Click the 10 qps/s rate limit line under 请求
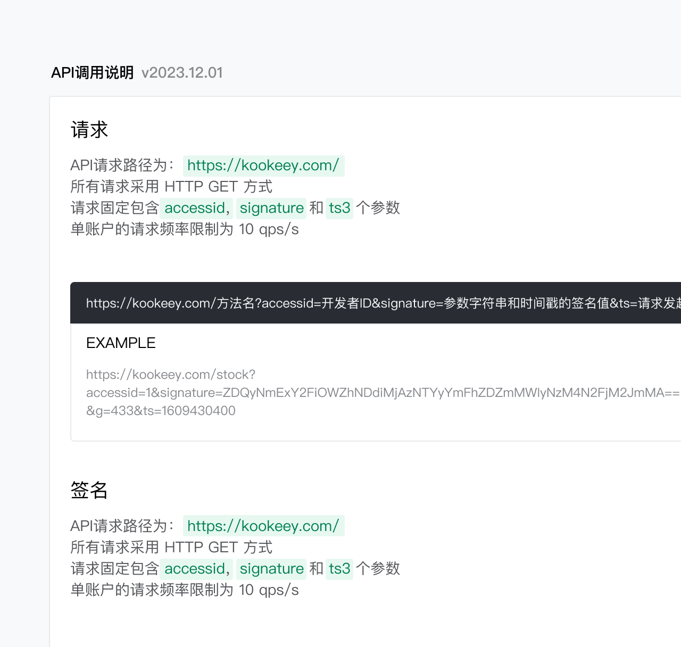This screenshot has height=647, width=681. click(185, 229)
